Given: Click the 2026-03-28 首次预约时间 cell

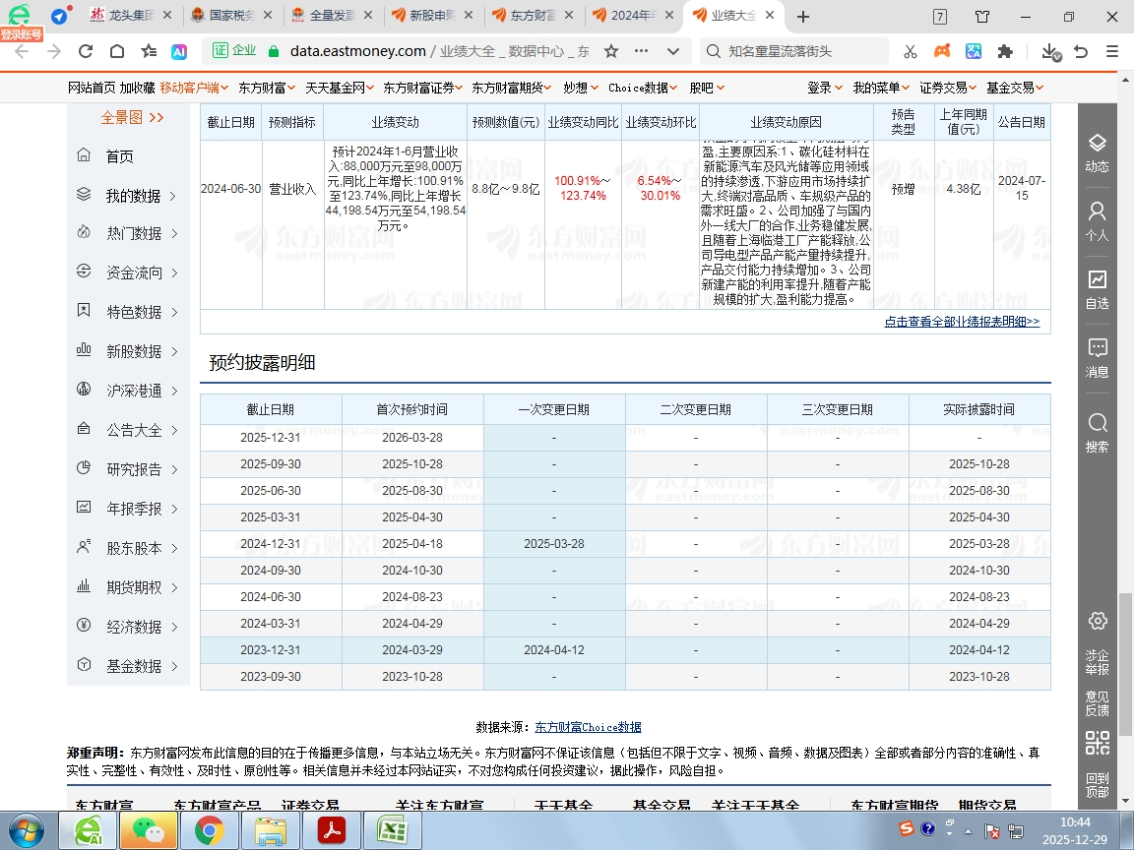Looking at the screenshot, I should pyautogui.click(x=412, y=437).
